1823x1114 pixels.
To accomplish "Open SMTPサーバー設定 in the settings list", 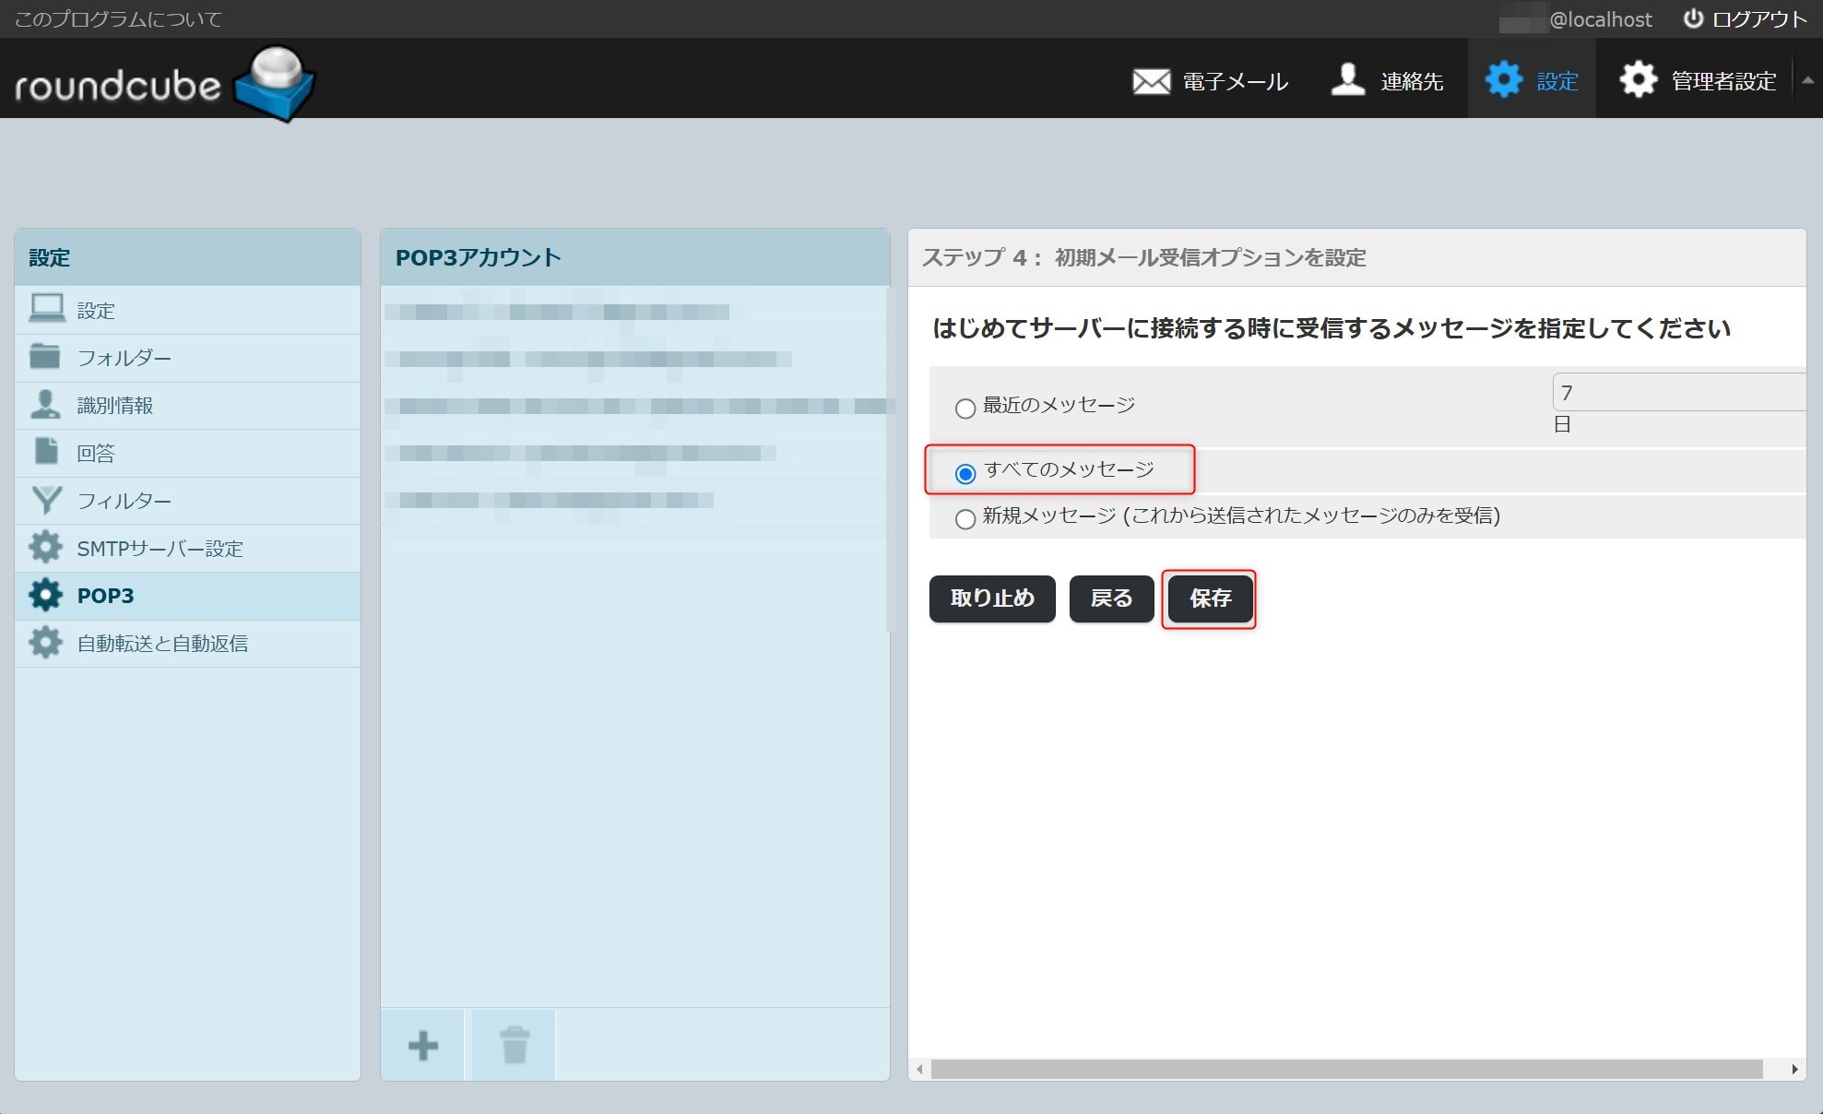I will (160, 549).
